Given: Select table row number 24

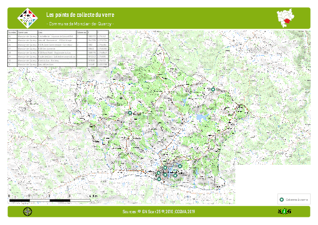Looking at the screenshot, I should pyautogui.click(x=58, y=37).
